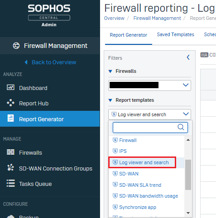The height and width of the screenshot is (218, 216).
Task: Click the Overview breadcrumb link
Action: tap(115, 18)
